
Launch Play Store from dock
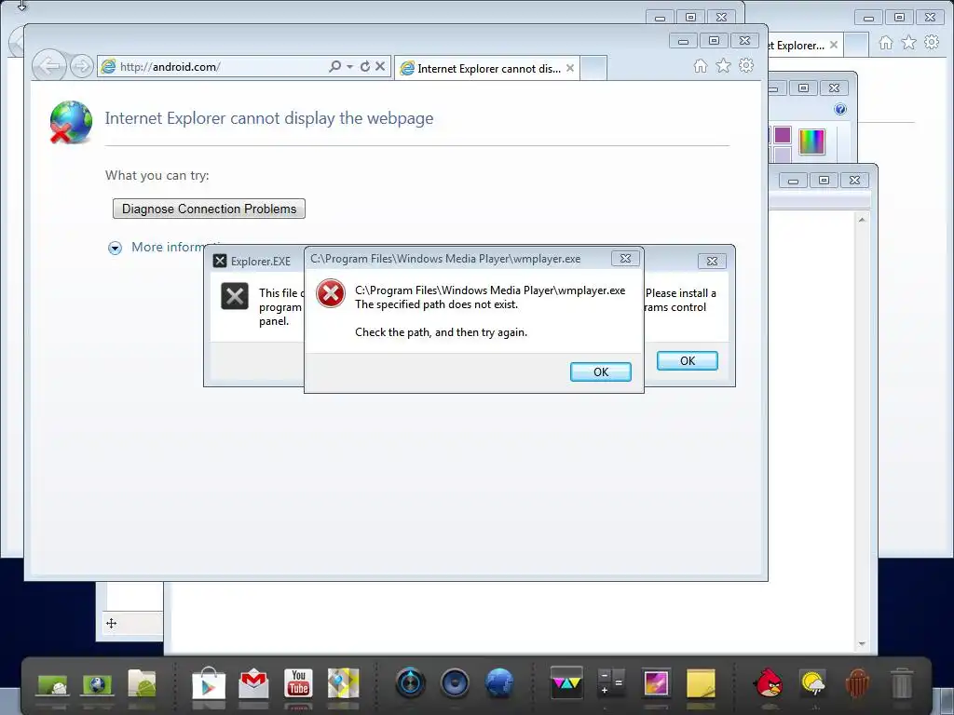(x=209, y=683)
